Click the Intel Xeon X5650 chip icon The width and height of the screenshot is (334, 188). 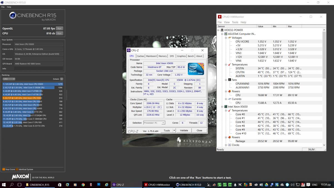pyautogui.click(x=226, y=107)
